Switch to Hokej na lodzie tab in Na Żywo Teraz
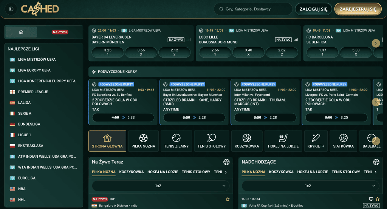 (x=163, y=172)
